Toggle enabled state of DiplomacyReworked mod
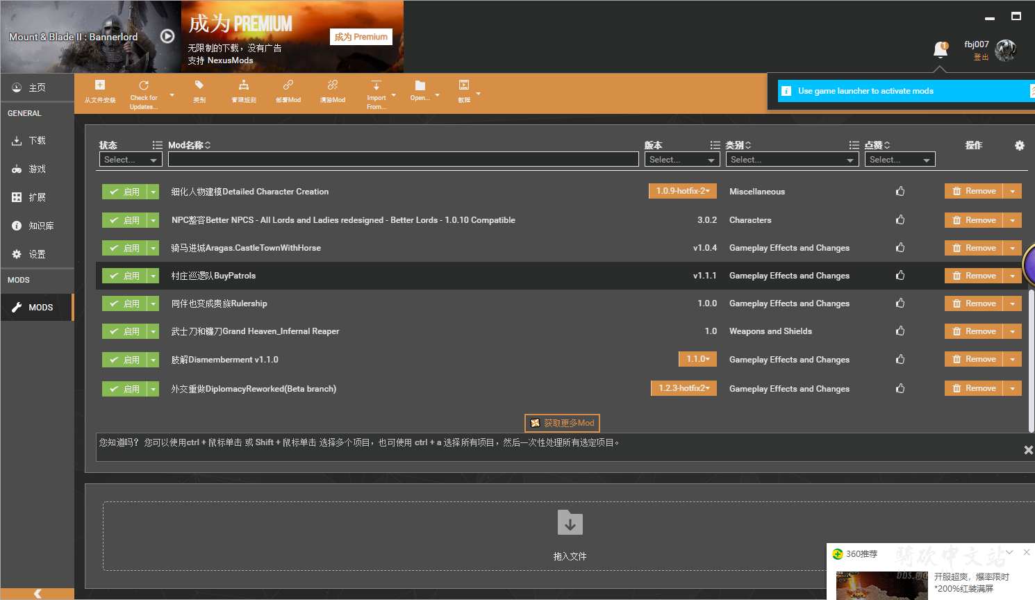This screenshot has width=1035, height=600. (124, 389)
